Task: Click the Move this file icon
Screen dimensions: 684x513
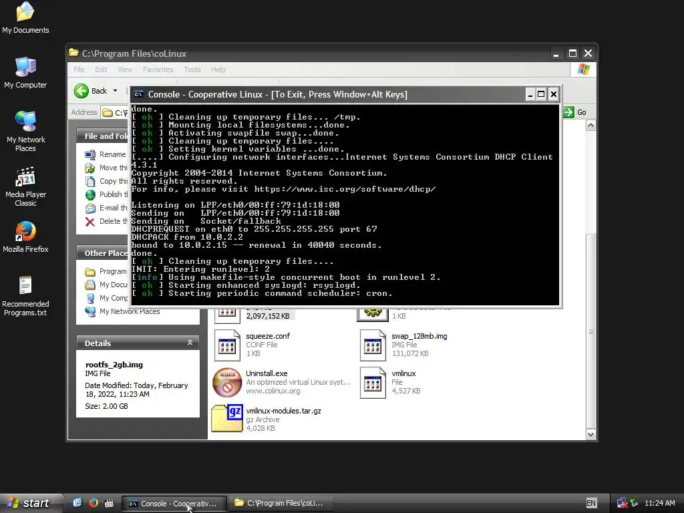Action: 90,168
